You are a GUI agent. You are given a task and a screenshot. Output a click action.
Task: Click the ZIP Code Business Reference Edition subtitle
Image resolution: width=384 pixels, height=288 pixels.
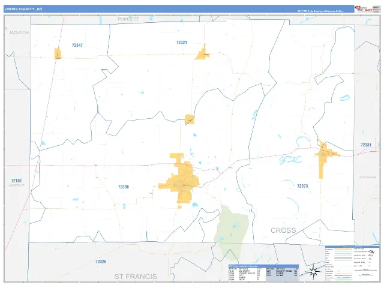click(x=320, y=11)
